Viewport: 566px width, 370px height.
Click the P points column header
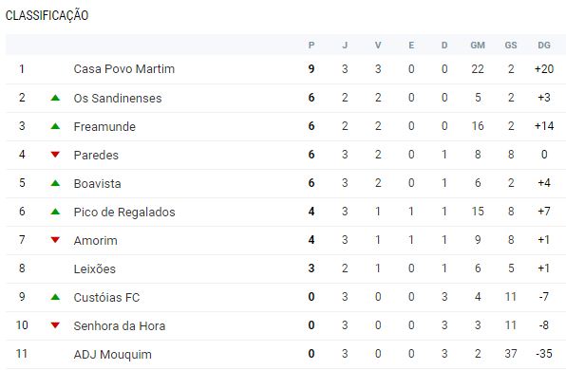311,46
